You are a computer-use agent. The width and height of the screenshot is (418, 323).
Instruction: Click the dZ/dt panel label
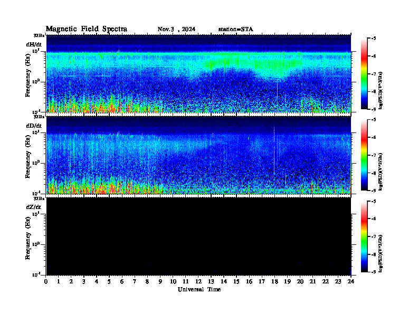click(34, 207)
